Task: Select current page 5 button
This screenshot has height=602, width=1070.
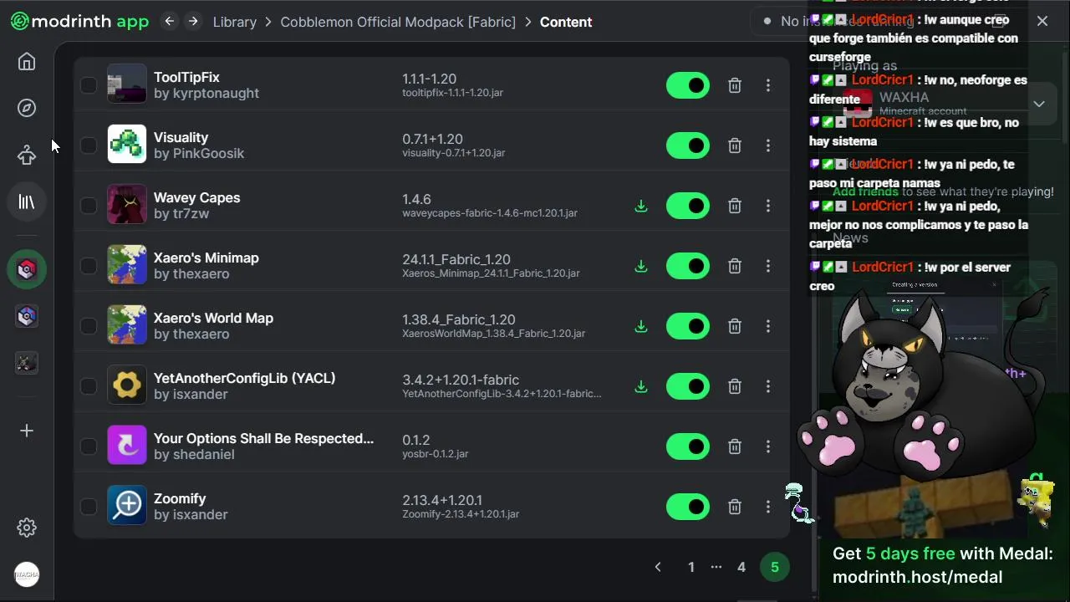Action: coord(775,567)
